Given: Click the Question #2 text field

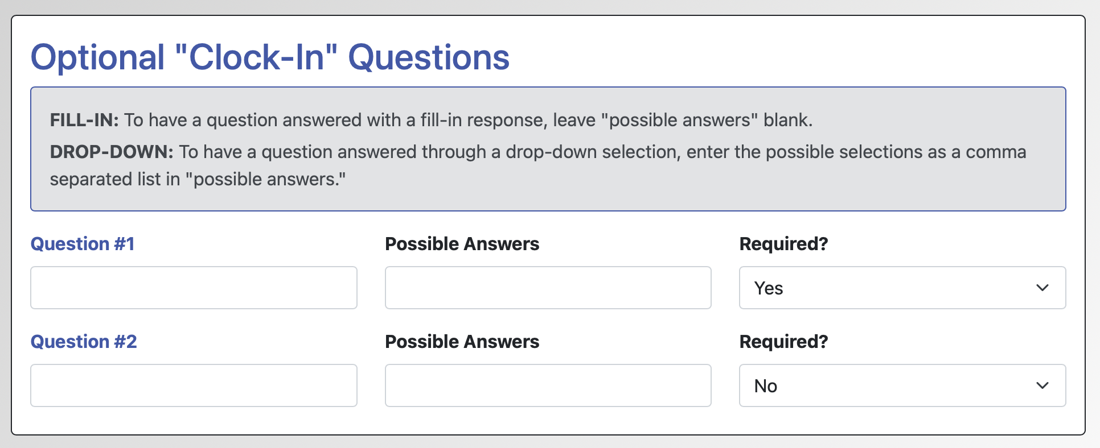Looking at the screenshot, I should pos(194,385).
